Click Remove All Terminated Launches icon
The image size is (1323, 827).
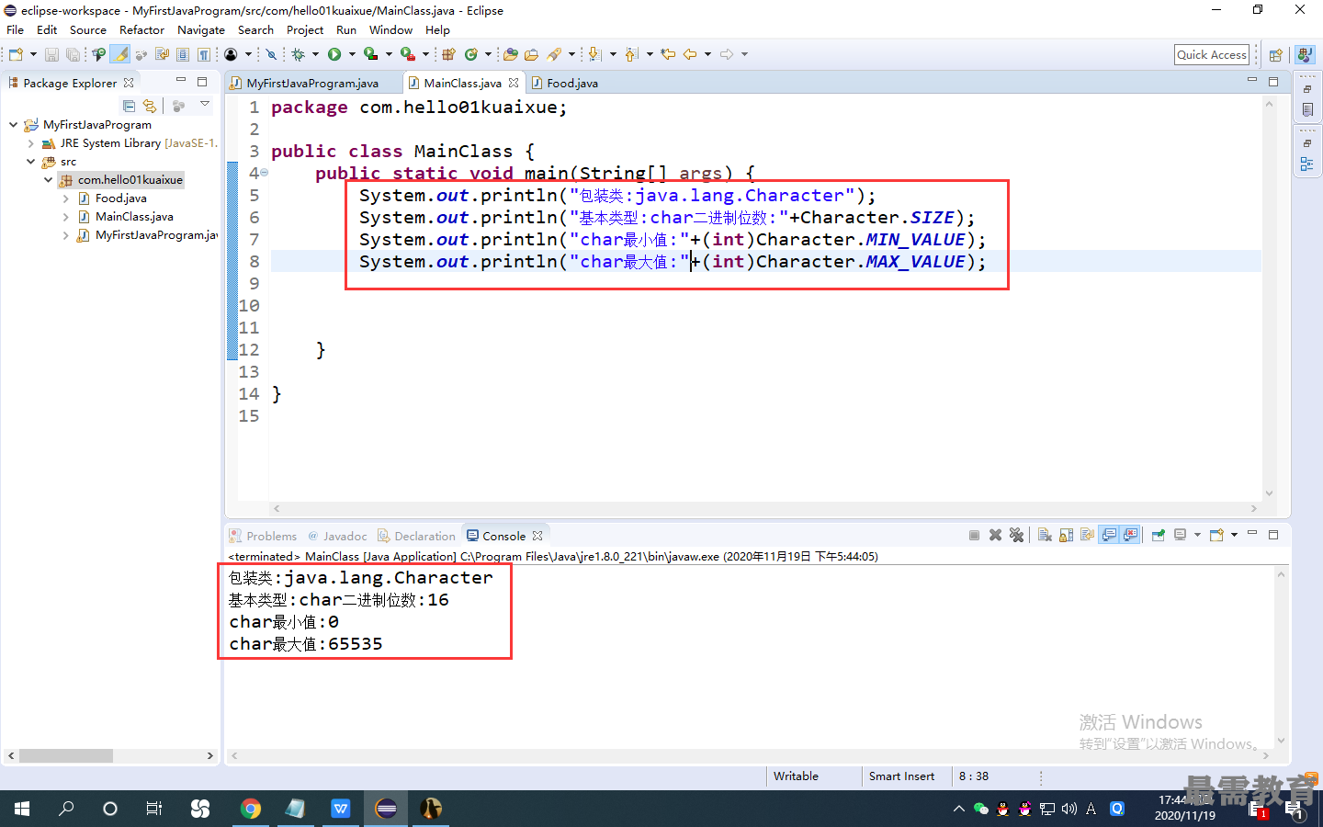pos(1016,535)
